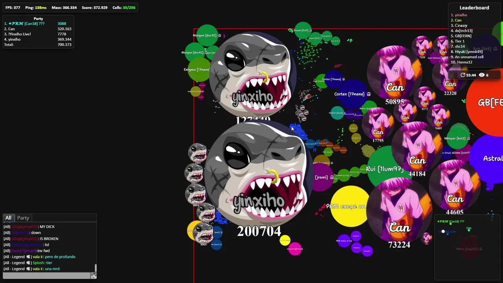Select leaderboard entry 1. yinxiho

click(x=459, y=15)
